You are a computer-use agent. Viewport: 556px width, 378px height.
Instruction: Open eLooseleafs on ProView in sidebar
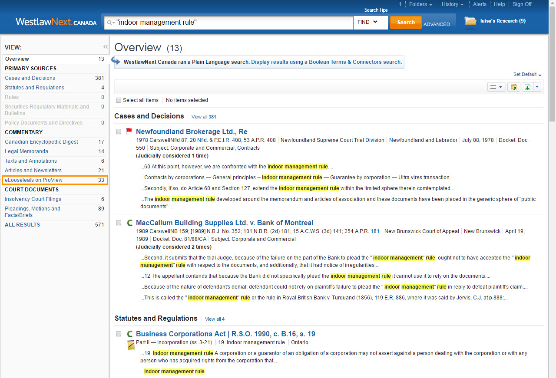click(33, 180)
